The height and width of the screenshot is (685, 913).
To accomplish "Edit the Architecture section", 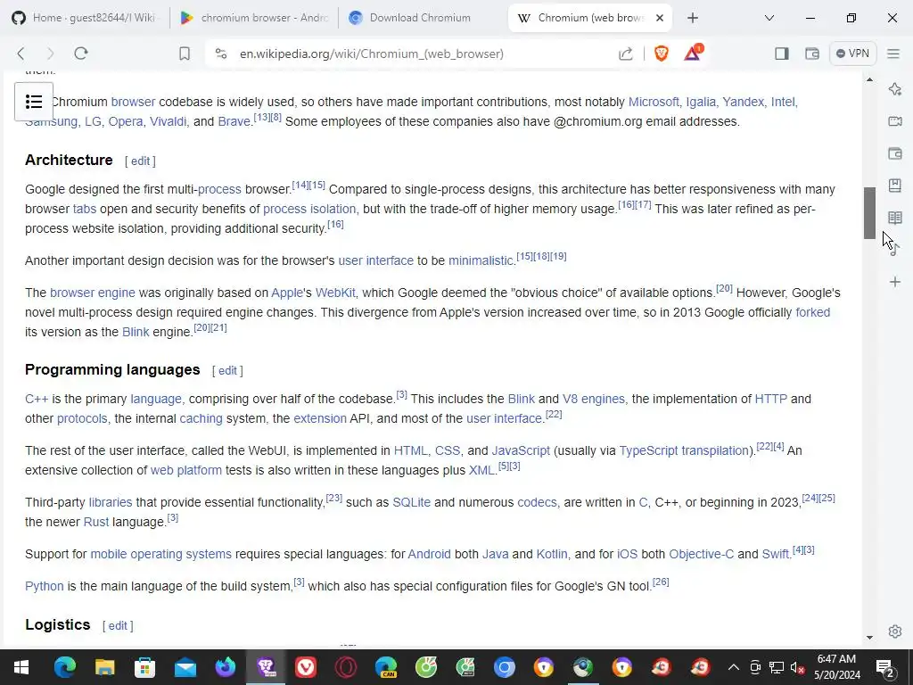I will pos(140,161).
